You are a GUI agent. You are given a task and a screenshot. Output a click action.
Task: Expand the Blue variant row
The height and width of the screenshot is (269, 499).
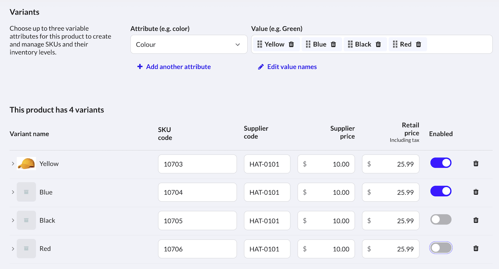13,192
